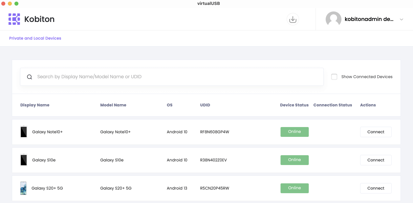This screenshot has height=203, width=413.
Task: Click Galaxy S10e device thumbnail
Action: [24, 160]
